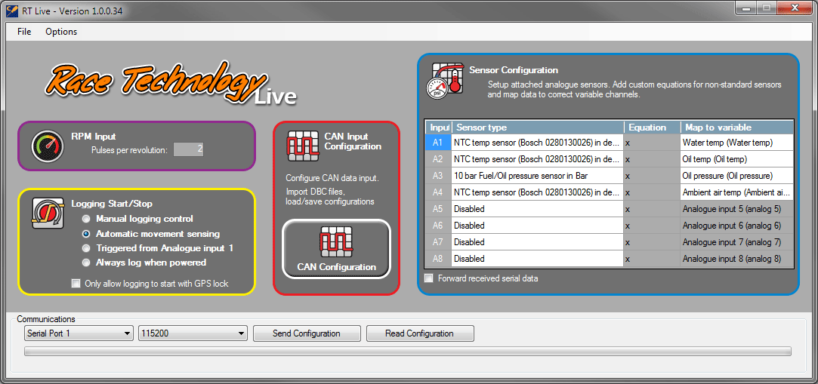Click the Send Configuration button
This screenshot has height=384, width=818.
click(306, 333)
